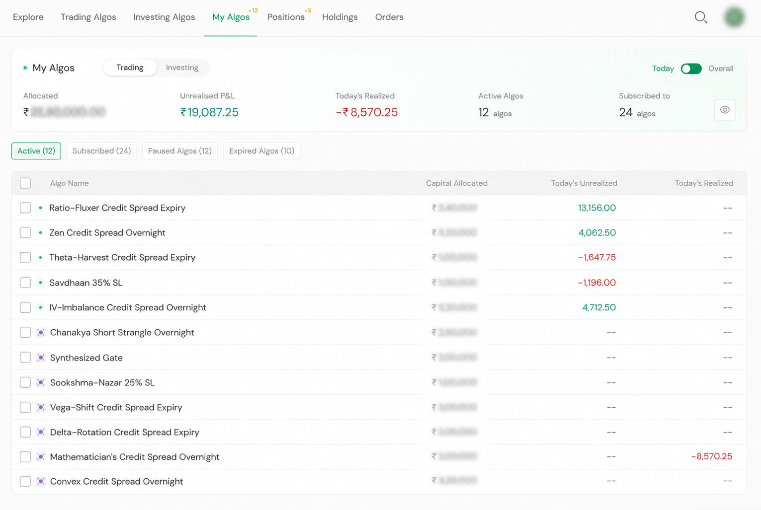Click purple status icon beside Chanakya Short Strangle
Screen dimensions: 761x510
(x=41, y=332)
